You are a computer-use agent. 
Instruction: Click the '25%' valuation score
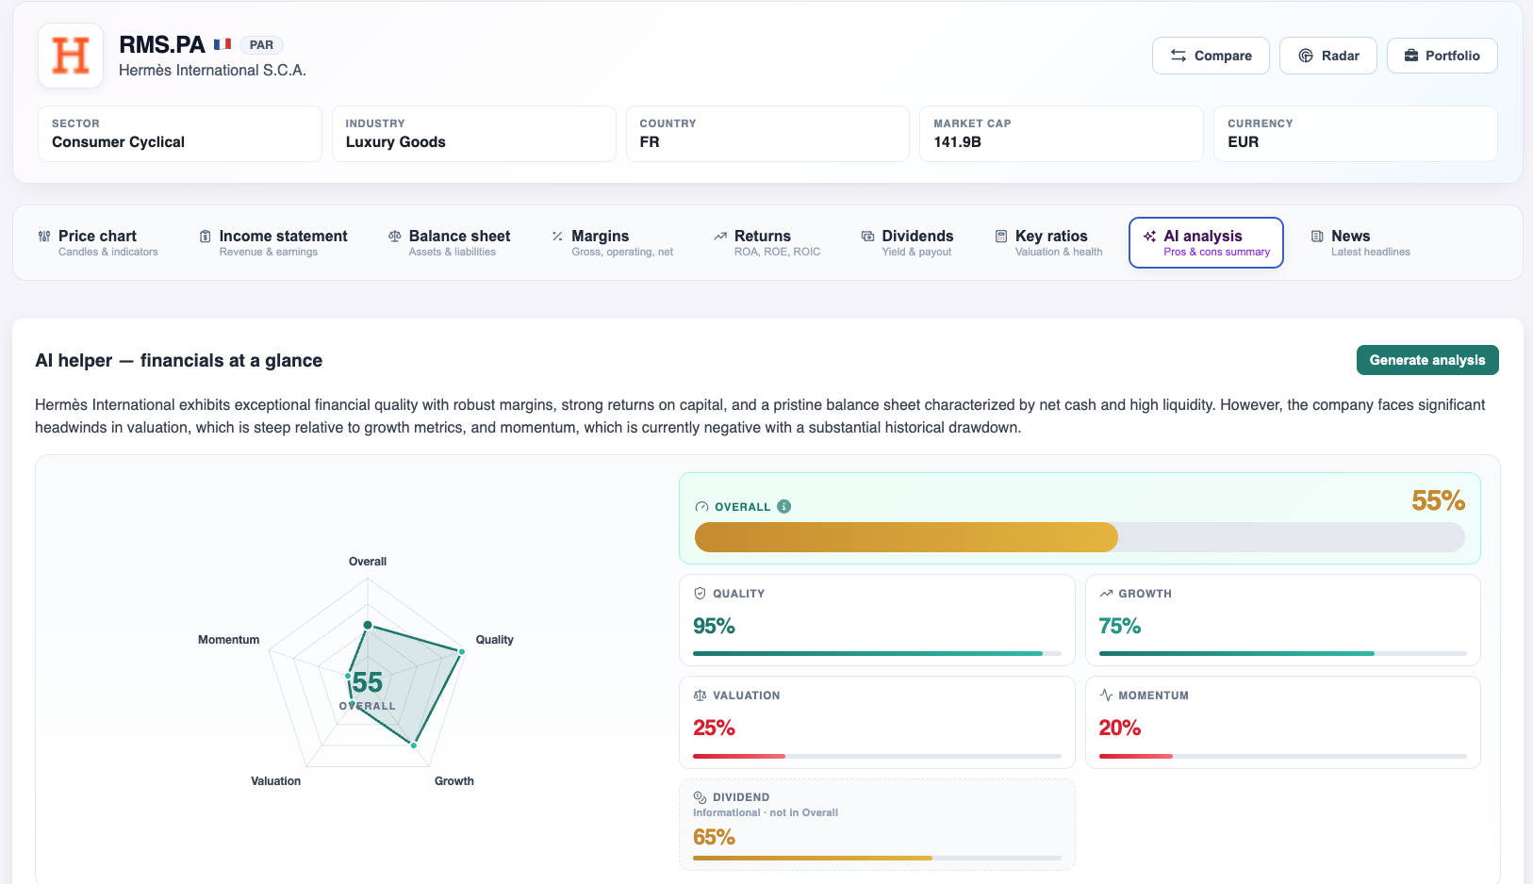pos(714,728)
